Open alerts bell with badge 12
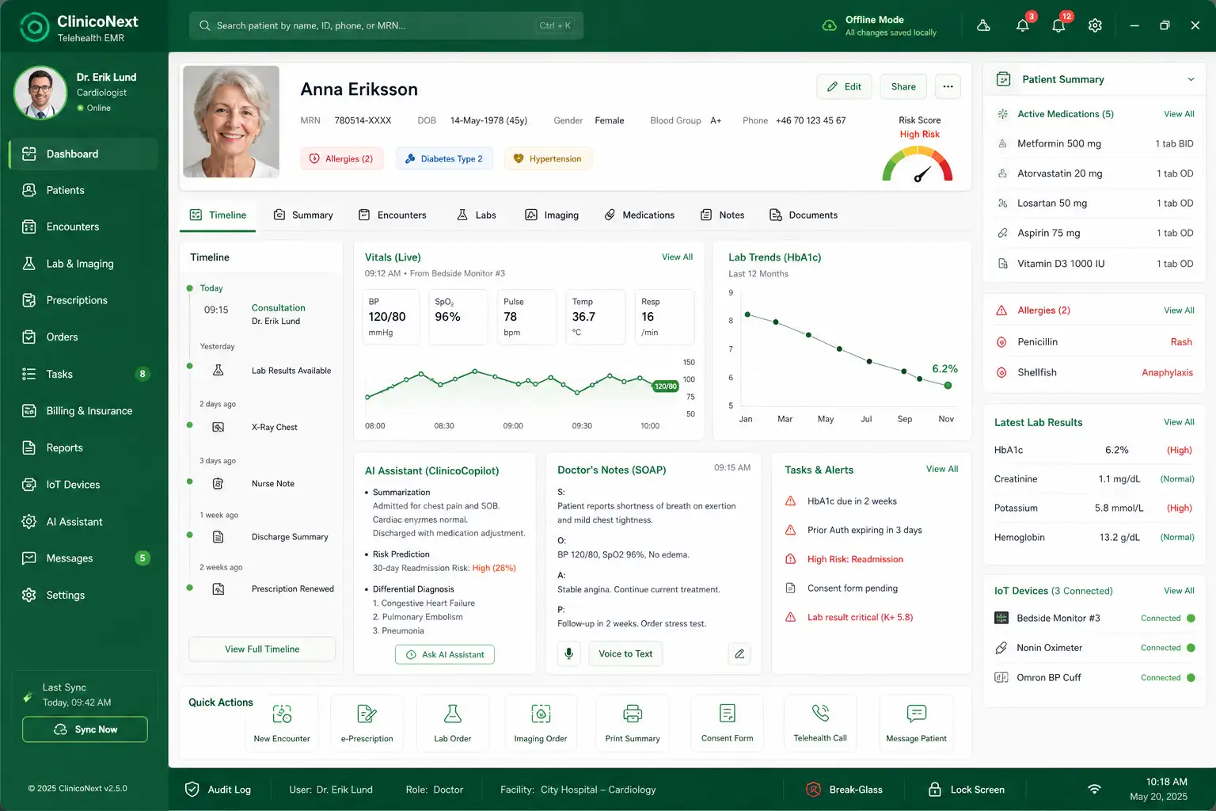This screenshot has height=811, width=1216. [1058, 25]
